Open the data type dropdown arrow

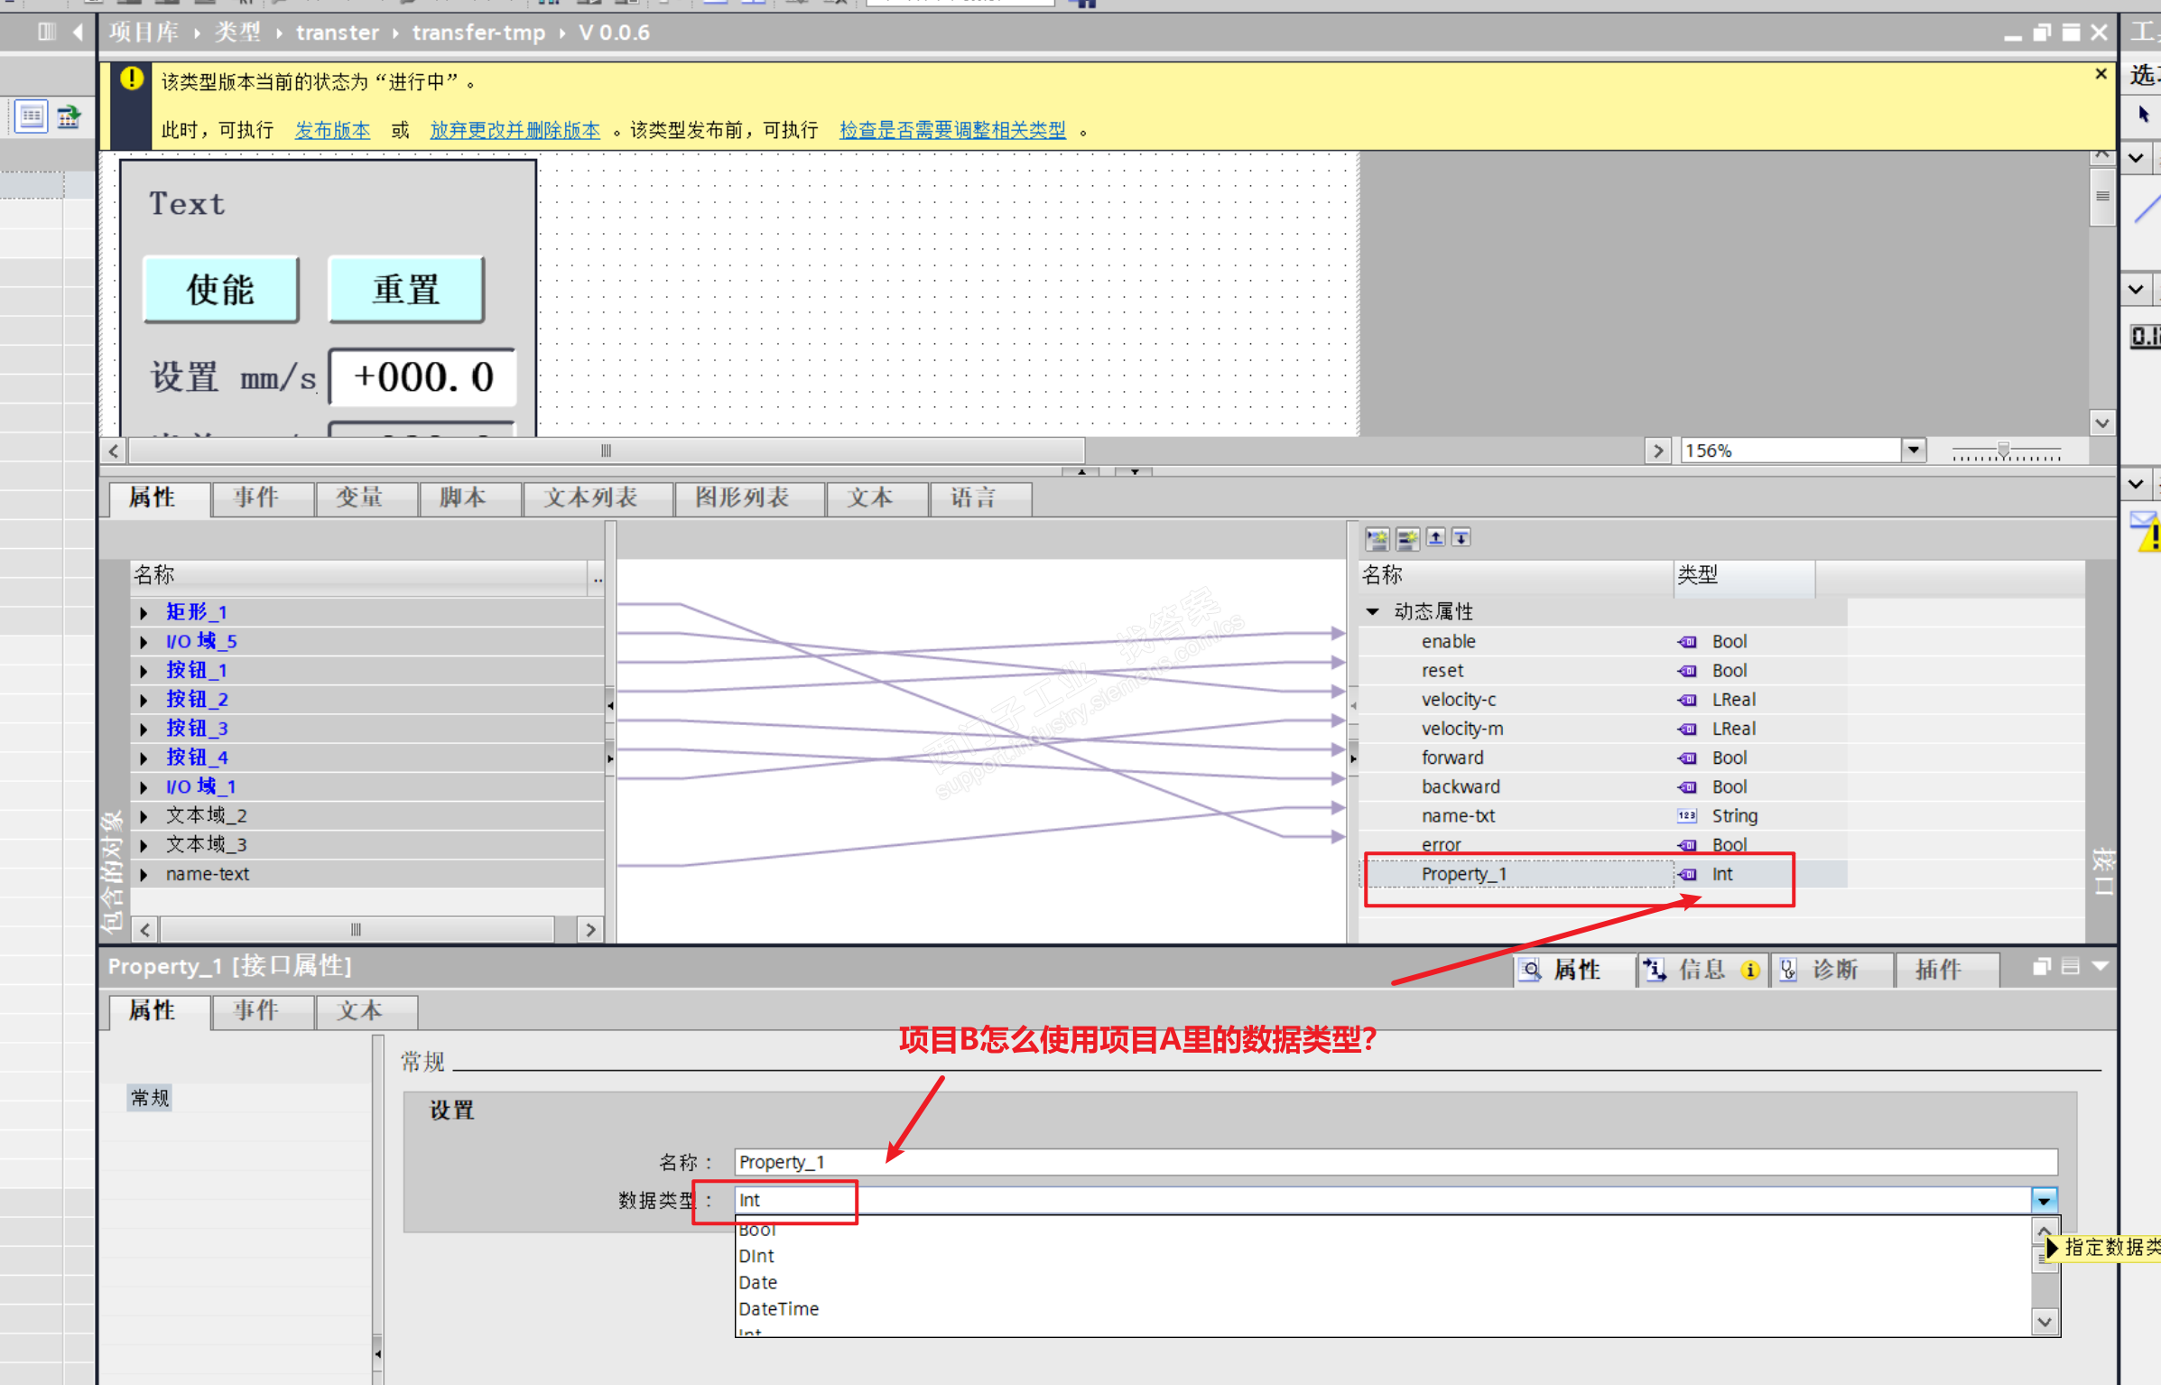pyautogui.click(x=2044, y=1200)
